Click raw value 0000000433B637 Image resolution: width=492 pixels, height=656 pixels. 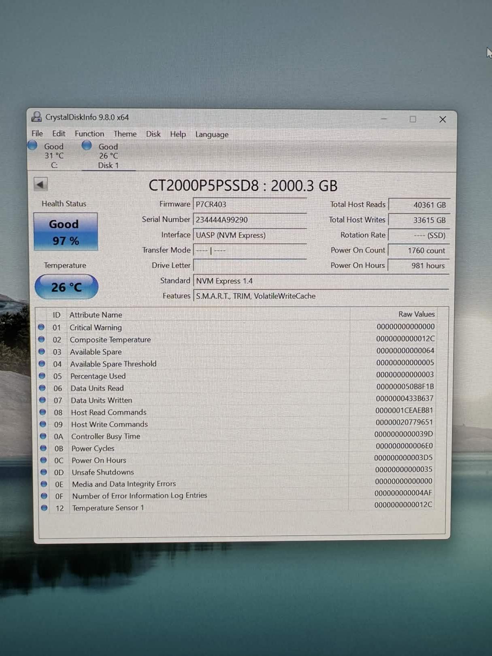pyautogui.click(x=405, y=398)
